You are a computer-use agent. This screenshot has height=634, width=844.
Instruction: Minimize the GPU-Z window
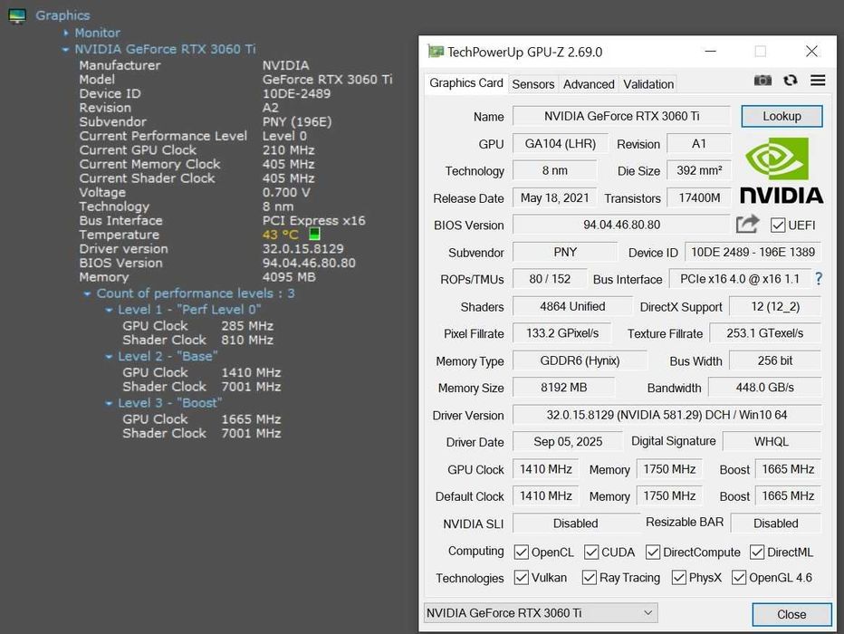point(711,52)
